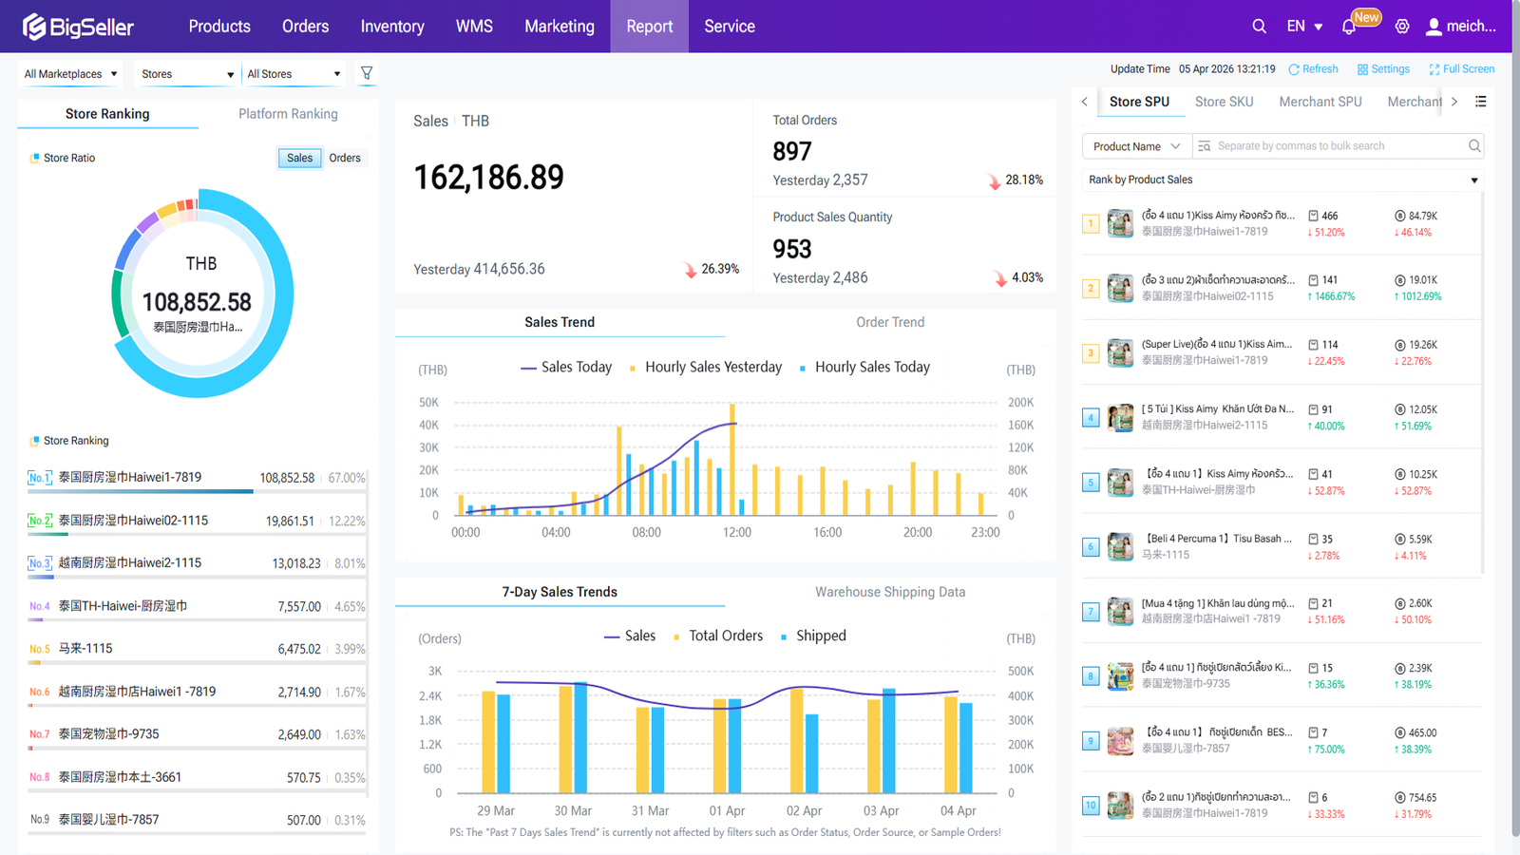
Task: Toggle Store Ratio to Orders
Action: [344, 158]
